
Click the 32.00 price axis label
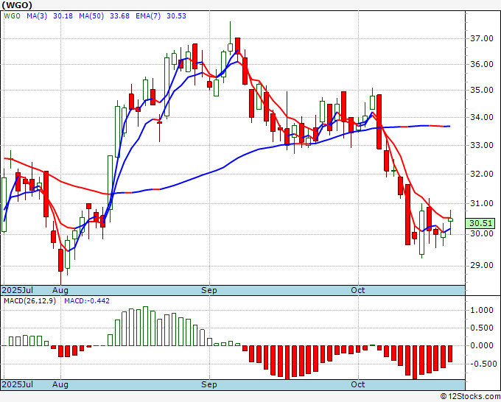[482, 174]
